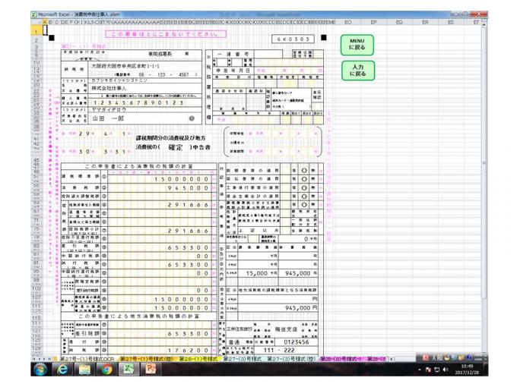The height and width of the screenshot is (387, 517).
Task: Switch to PowerPoint in the taskbar
Action: 151,370
